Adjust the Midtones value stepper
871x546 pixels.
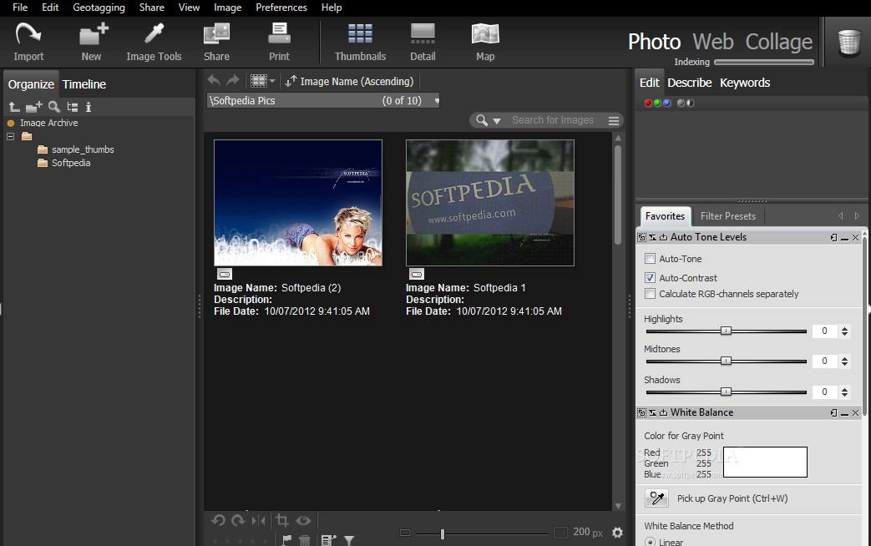845,361
